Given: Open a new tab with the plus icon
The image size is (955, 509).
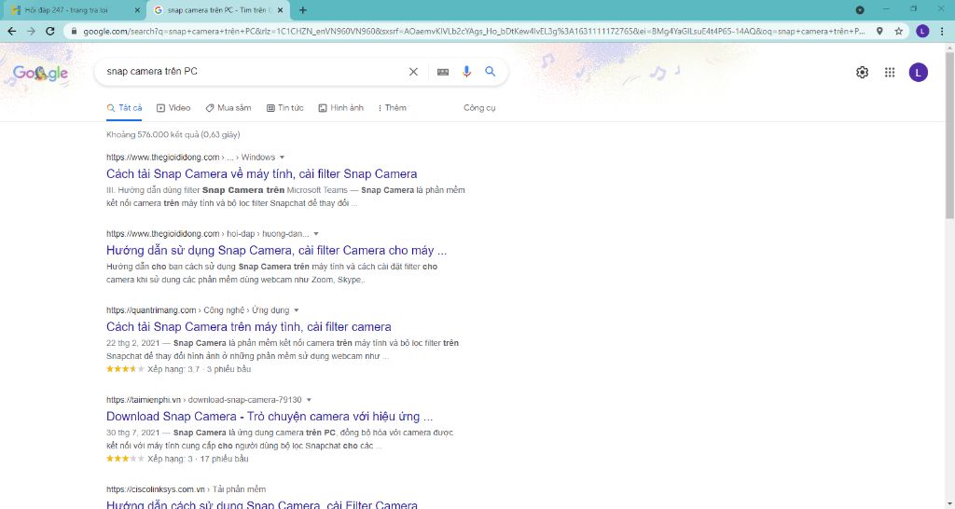Looking at the screenshot, I should [x=303, y=9].
